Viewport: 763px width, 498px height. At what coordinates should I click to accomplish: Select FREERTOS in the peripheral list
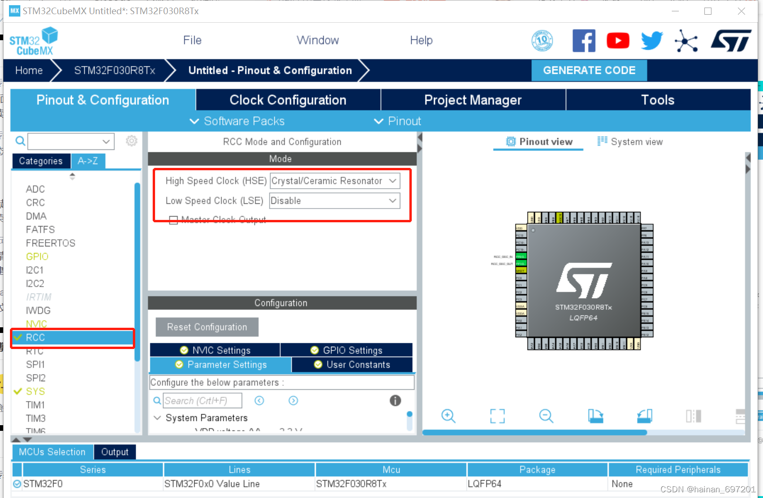51,243
